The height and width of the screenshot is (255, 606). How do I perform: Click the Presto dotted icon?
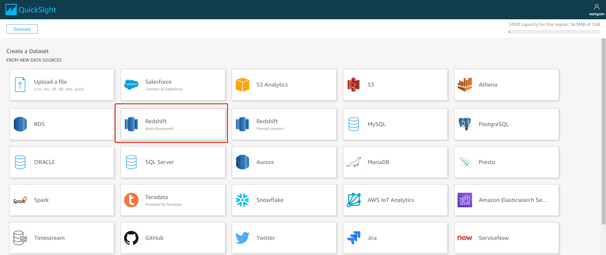point(465,162)
